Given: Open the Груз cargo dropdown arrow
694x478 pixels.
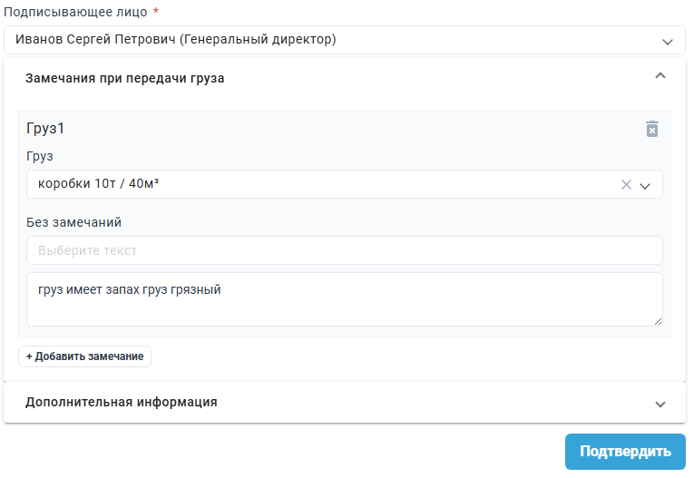Looking at the screenshot, I should (645, 186).
